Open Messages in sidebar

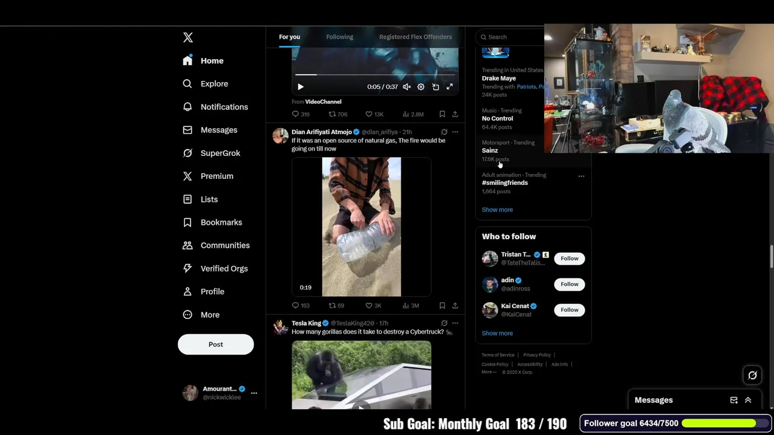pyautogui.click(x=210, y=130)
